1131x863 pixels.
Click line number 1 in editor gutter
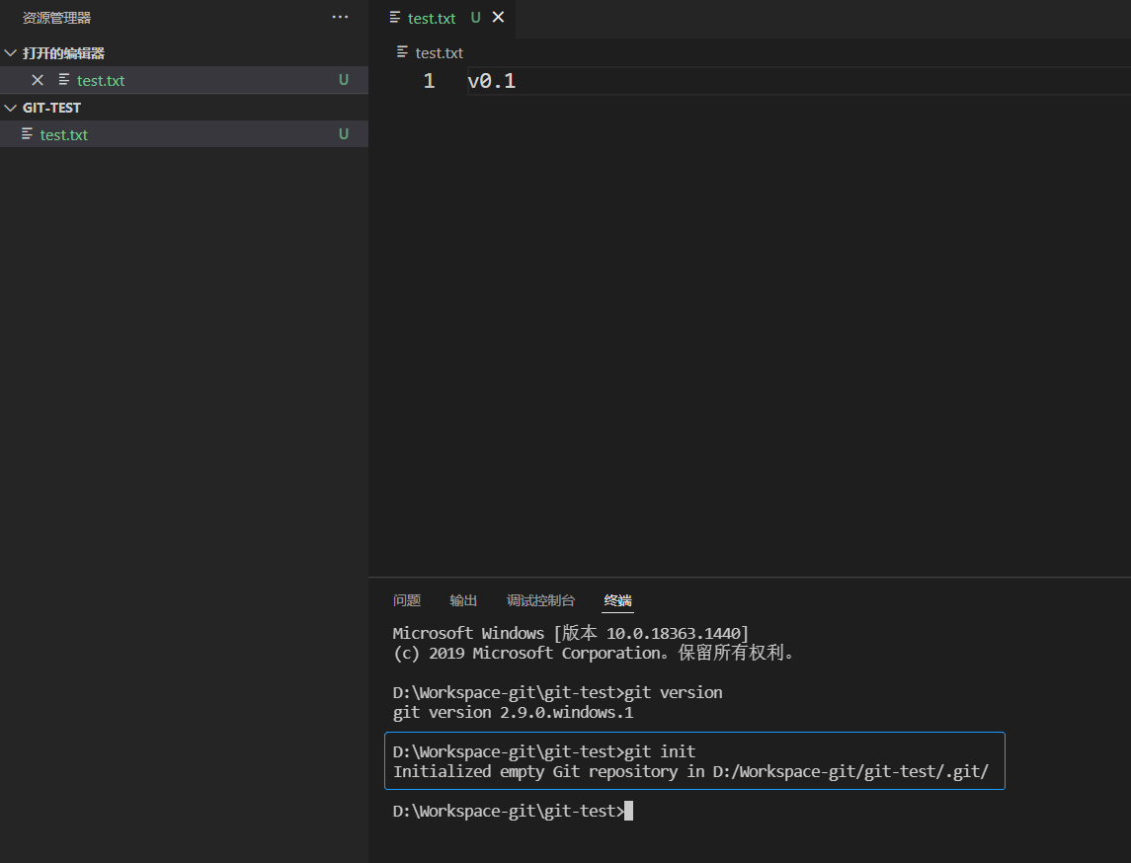429,81
